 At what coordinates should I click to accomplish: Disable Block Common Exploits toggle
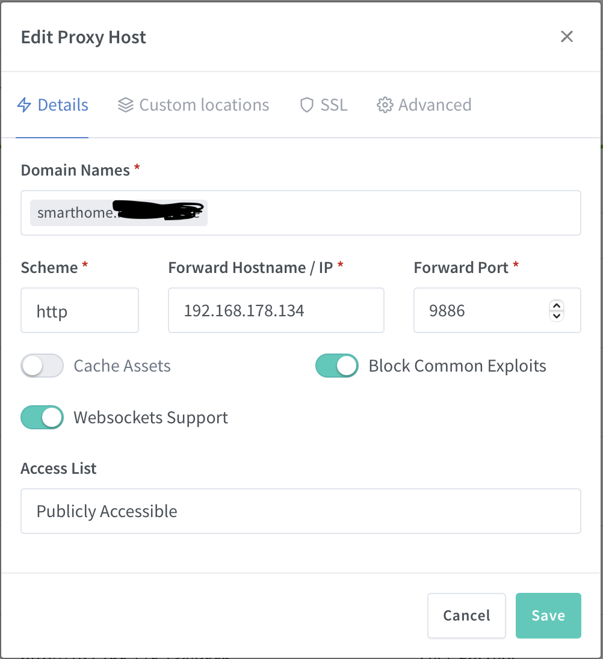337,366
